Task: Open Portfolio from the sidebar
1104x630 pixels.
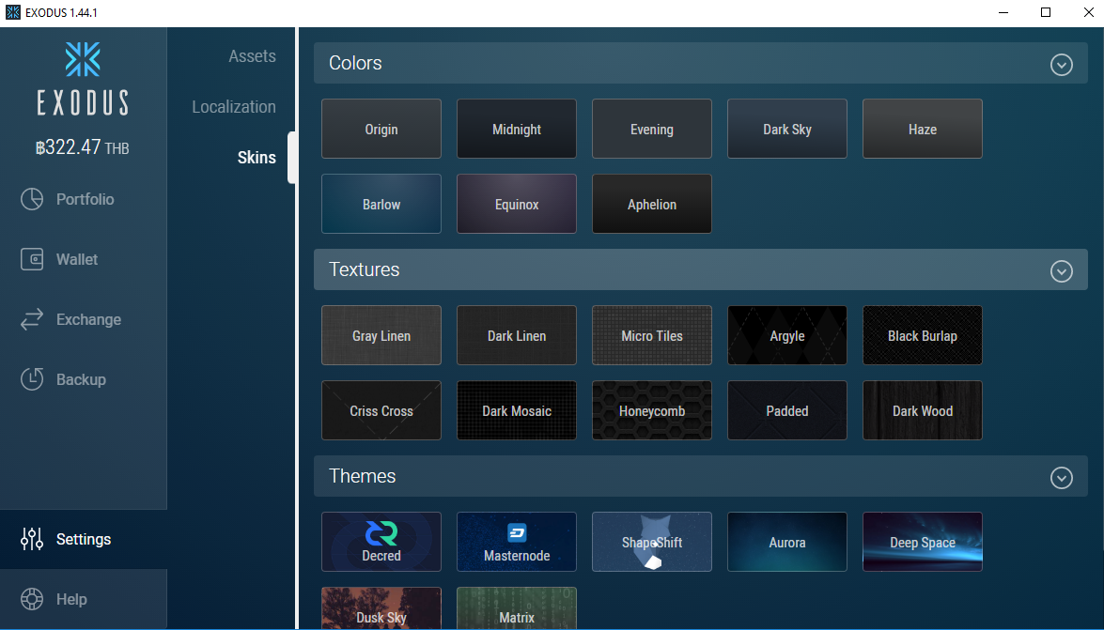Action: [x=86, y=199]
